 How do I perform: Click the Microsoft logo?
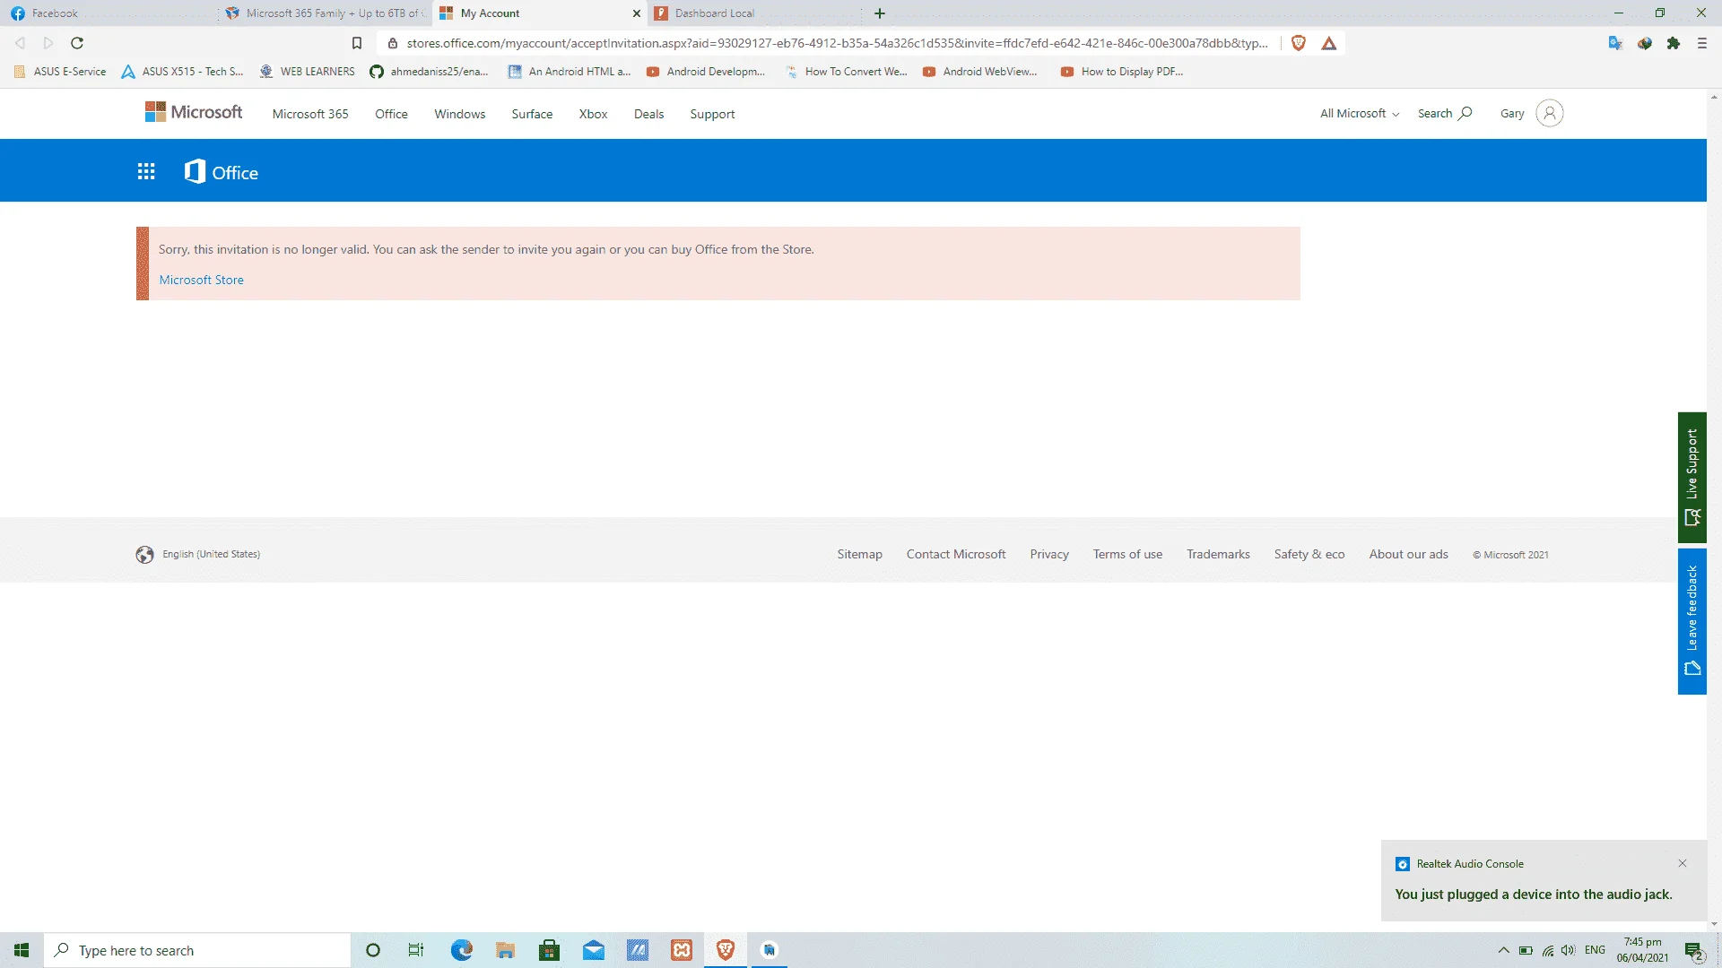(194, 112)
